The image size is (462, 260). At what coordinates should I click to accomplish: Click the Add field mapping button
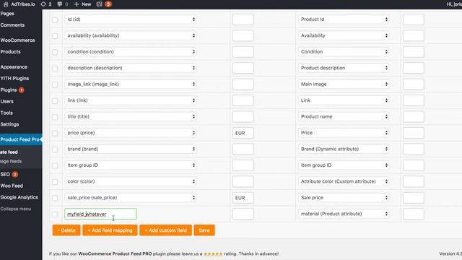pos(110,230)
